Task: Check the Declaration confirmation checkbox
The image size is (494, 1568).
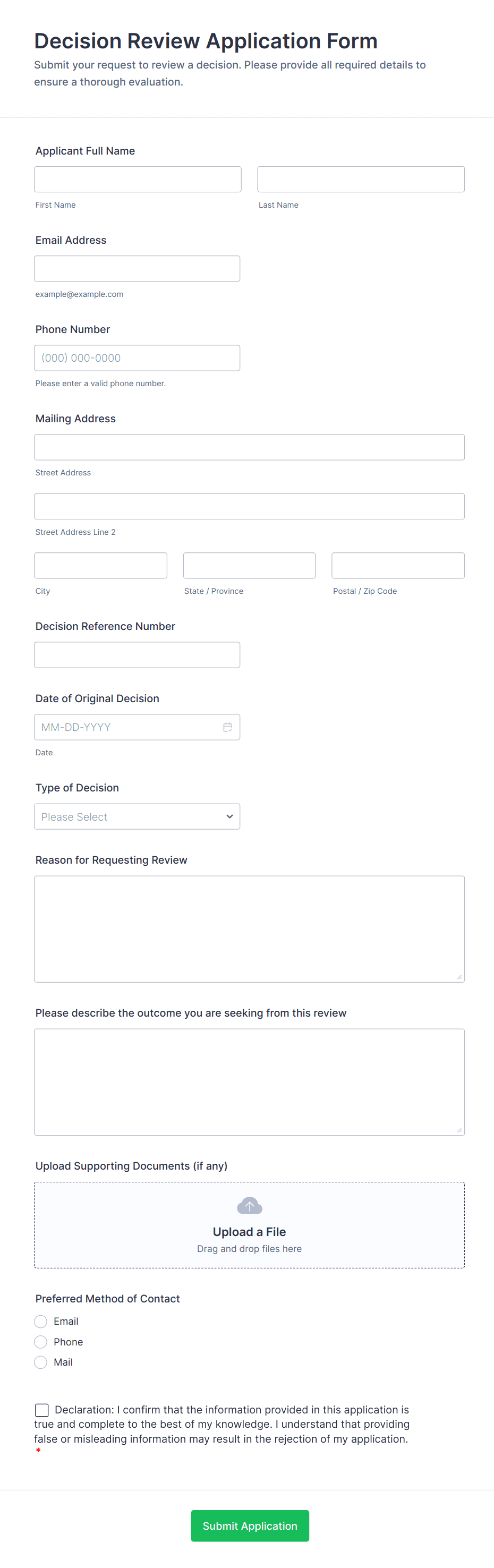Action: pos(42,1410)
